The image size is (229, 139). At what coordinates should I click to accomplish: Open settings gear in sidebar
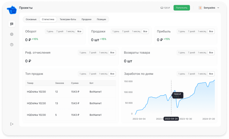pos(12,34)
